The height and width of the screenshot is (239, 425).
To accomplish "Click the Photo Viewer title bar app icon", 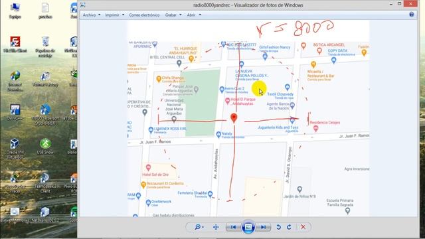I will (x=82, y=5).
